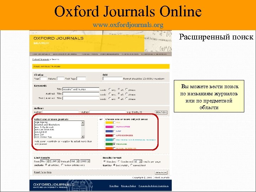Open the Our Journals navigation item
This screenshot has width=256, height=192.
[41, 54]
